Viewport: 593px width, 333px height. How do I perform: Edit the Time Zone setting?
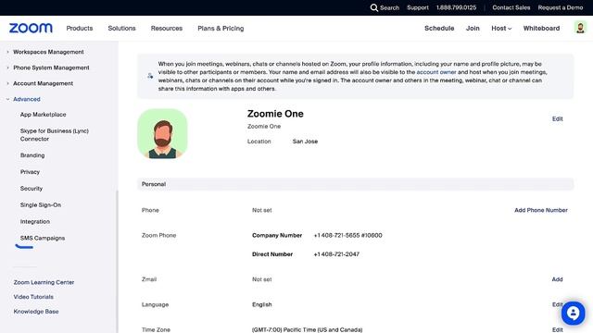[557, 329]
